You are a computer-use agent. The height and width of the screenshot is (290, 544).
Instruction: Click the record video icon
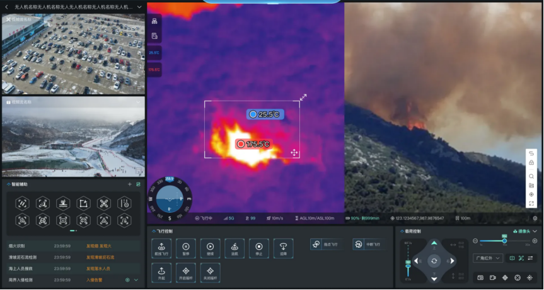tap(493, 277)
